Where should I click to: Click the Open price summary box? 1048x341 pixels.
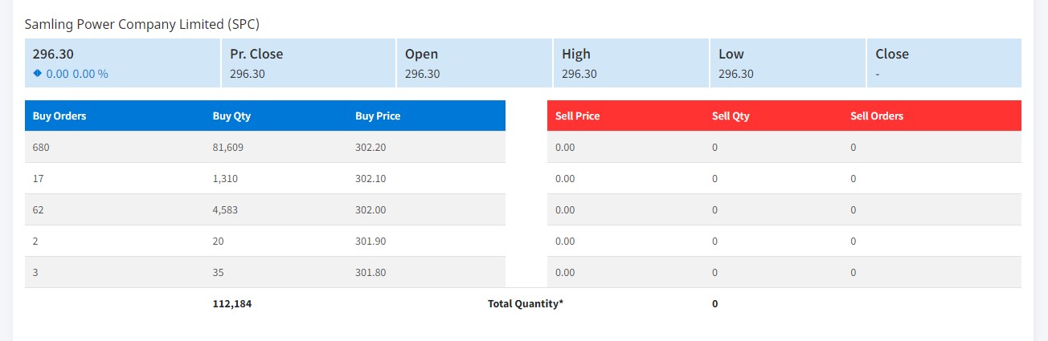click(474, 63)
